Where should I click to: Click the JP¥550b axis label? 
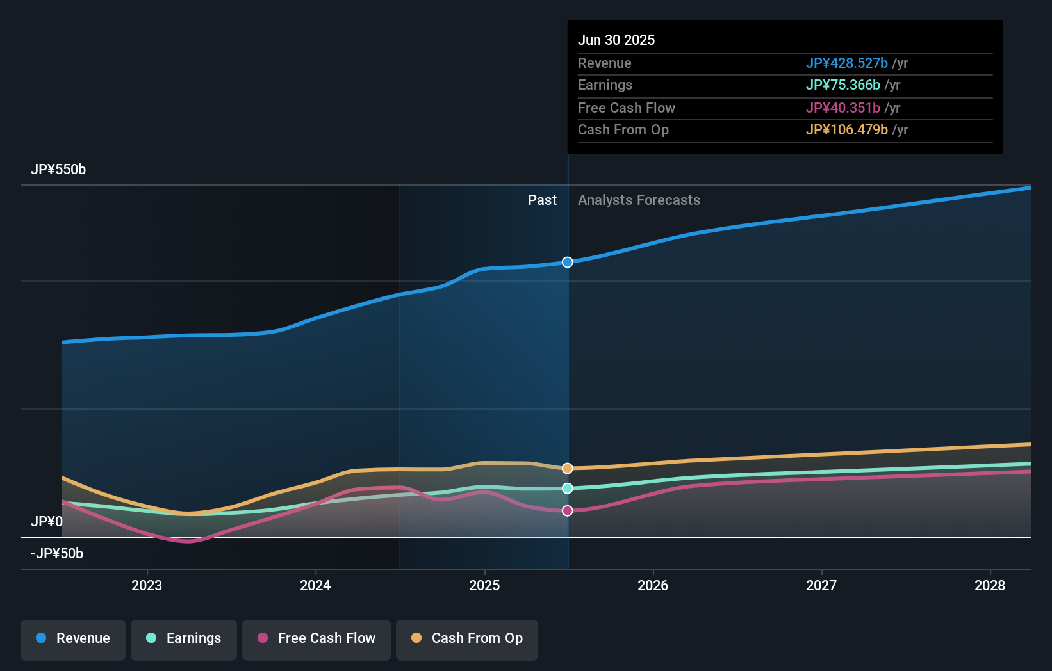coord(59,170)
